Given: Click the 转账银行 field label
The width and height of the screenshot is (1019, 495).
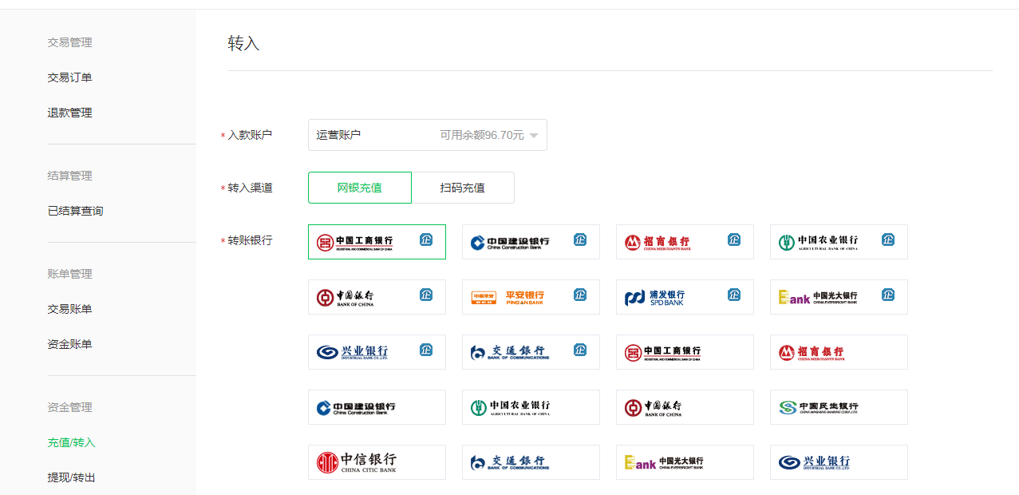Looking at the screenshot, I should 250,240.
